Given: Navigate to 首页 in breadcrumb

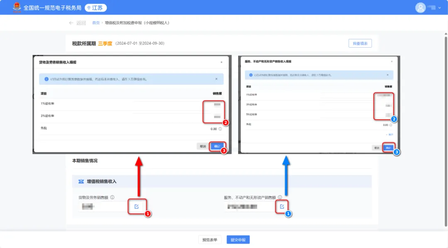Looking at the screenshot, I should [96, 23].
